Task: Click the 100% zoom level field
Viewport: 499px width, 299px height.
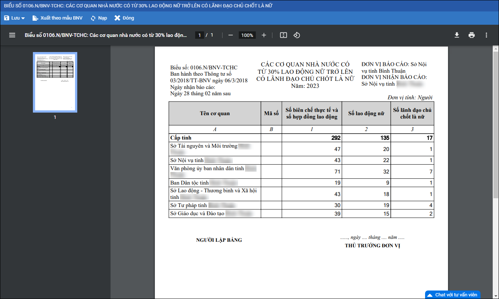Action: (x=247, y=35)
